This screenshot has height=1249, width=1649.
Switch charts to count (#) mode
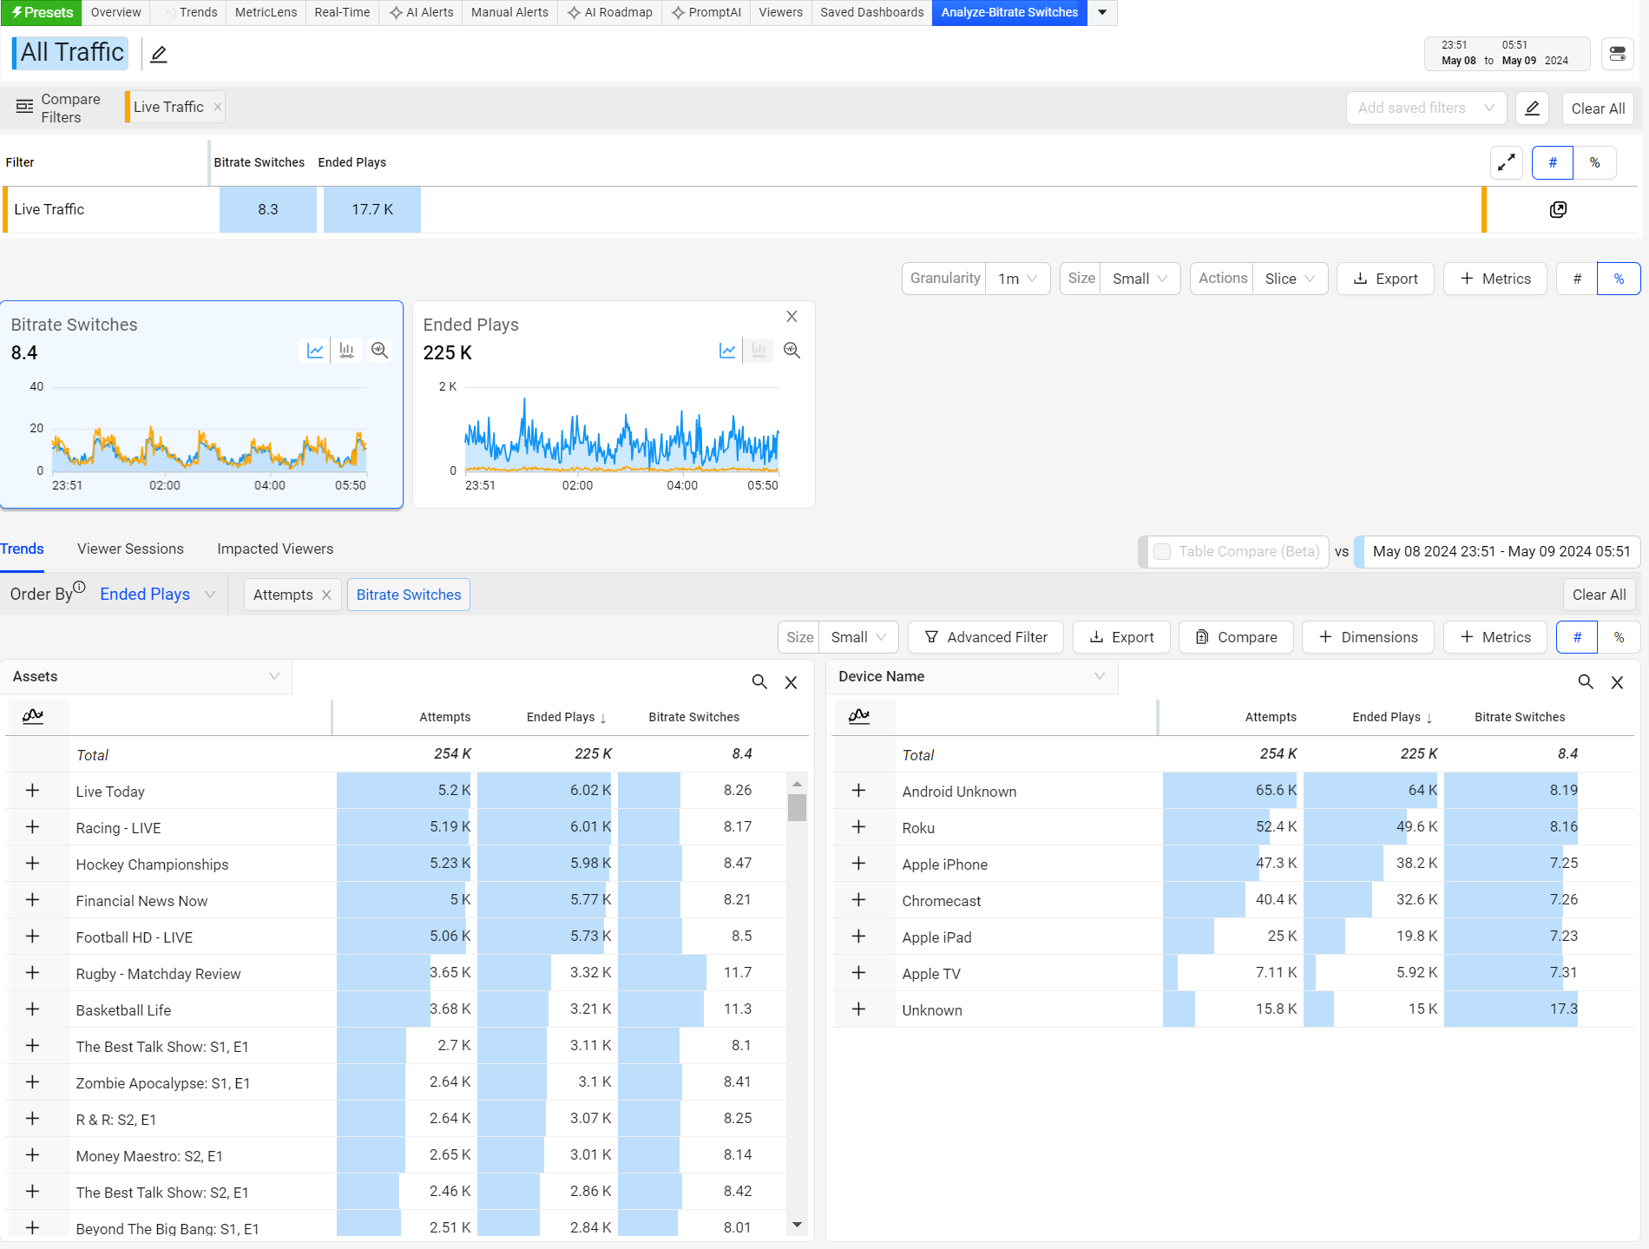[1577, 279]
